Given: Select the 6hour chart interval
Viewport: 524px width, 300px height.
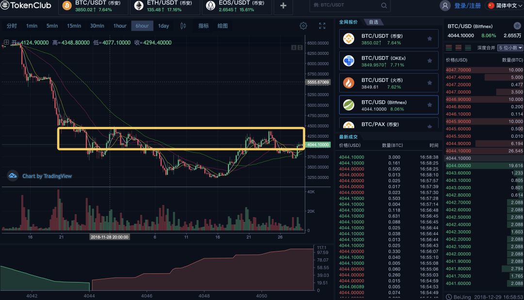Looking at the screenshot, I should [142, 26].
